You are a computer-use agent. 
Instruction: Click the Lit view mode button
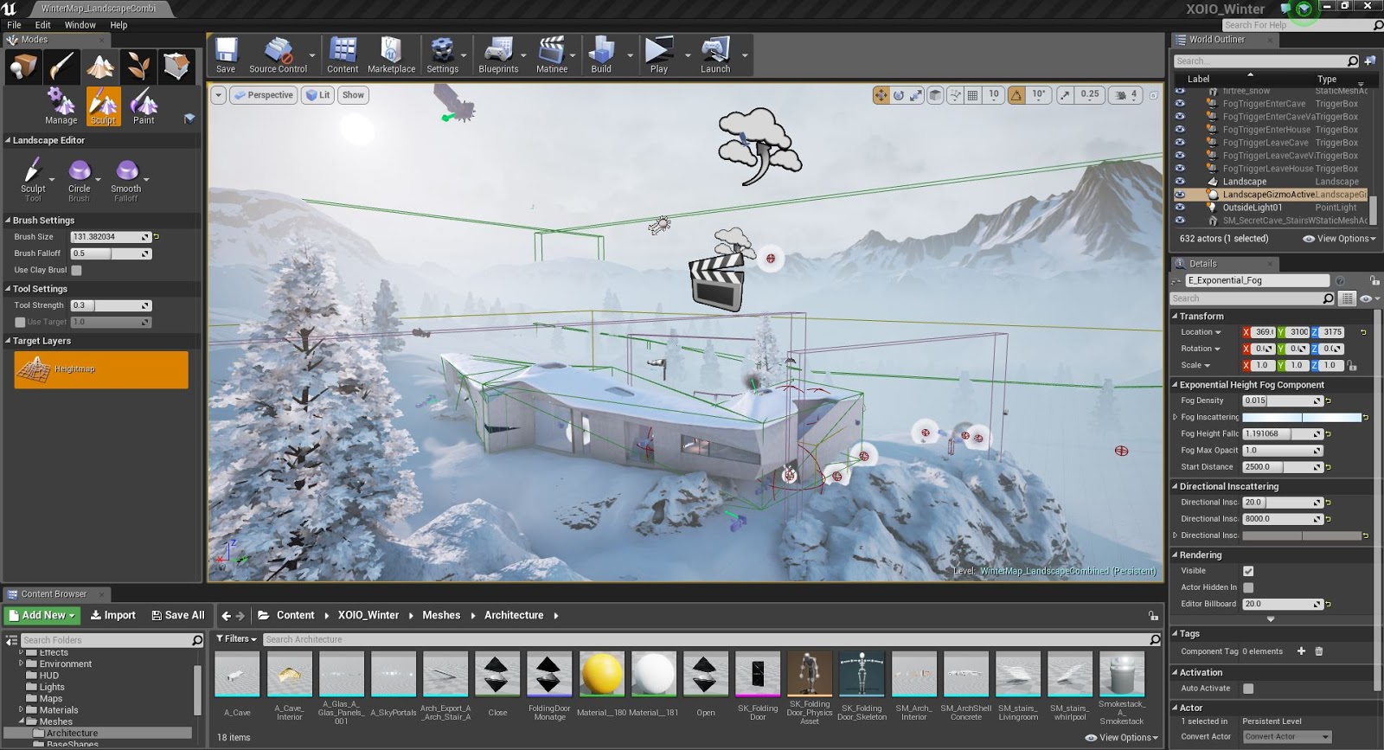pyautogui.click(x=318, y=95)
